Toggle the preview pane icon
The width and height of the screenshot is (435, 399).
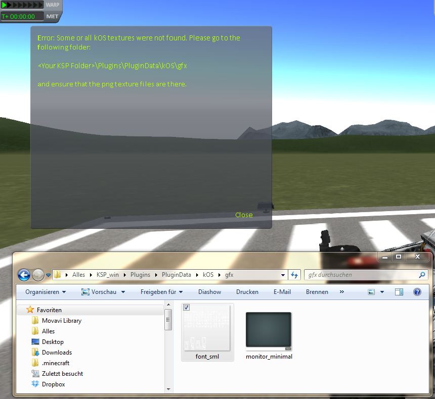[399, 292]
